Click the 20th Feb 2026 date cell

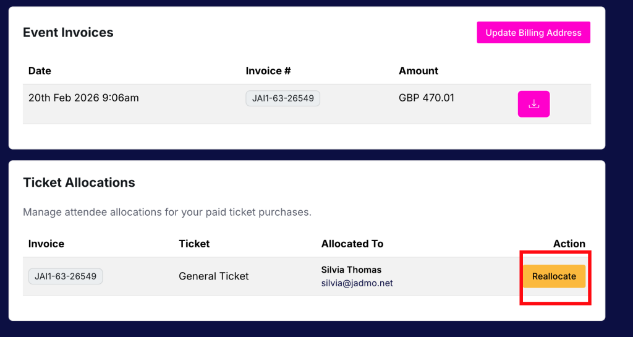click(x=83, y=98)
